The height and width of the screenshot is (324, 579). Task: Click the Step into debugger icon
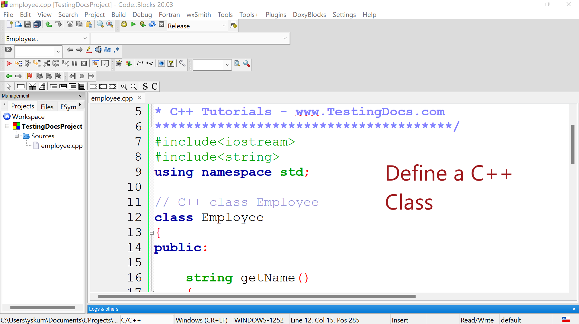37,63
